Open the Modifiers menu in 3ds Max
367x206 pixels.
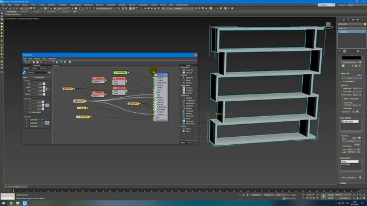tap(52, 5)
